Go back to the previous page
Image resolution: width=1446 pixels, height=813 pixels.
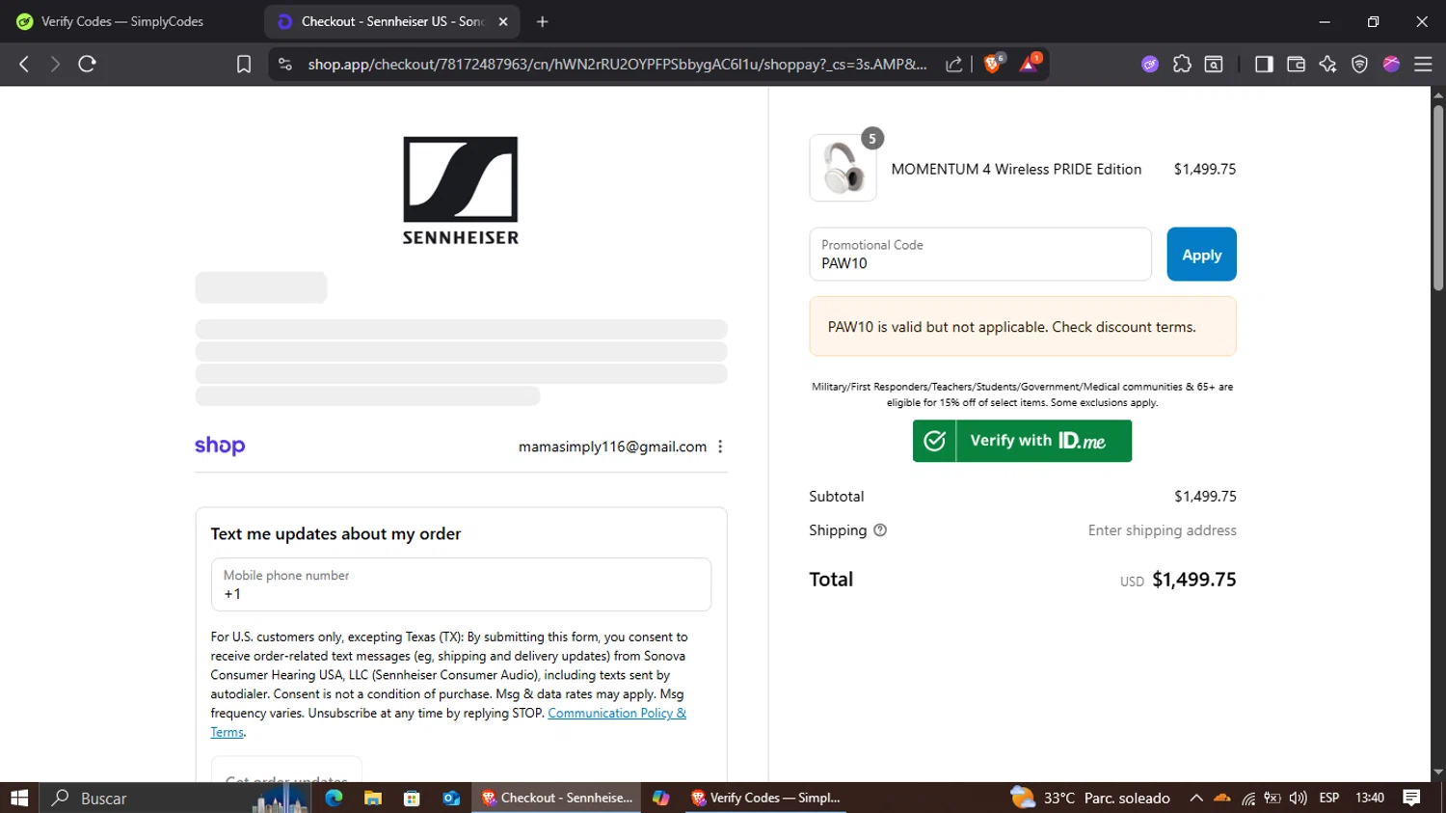point(24,64)
